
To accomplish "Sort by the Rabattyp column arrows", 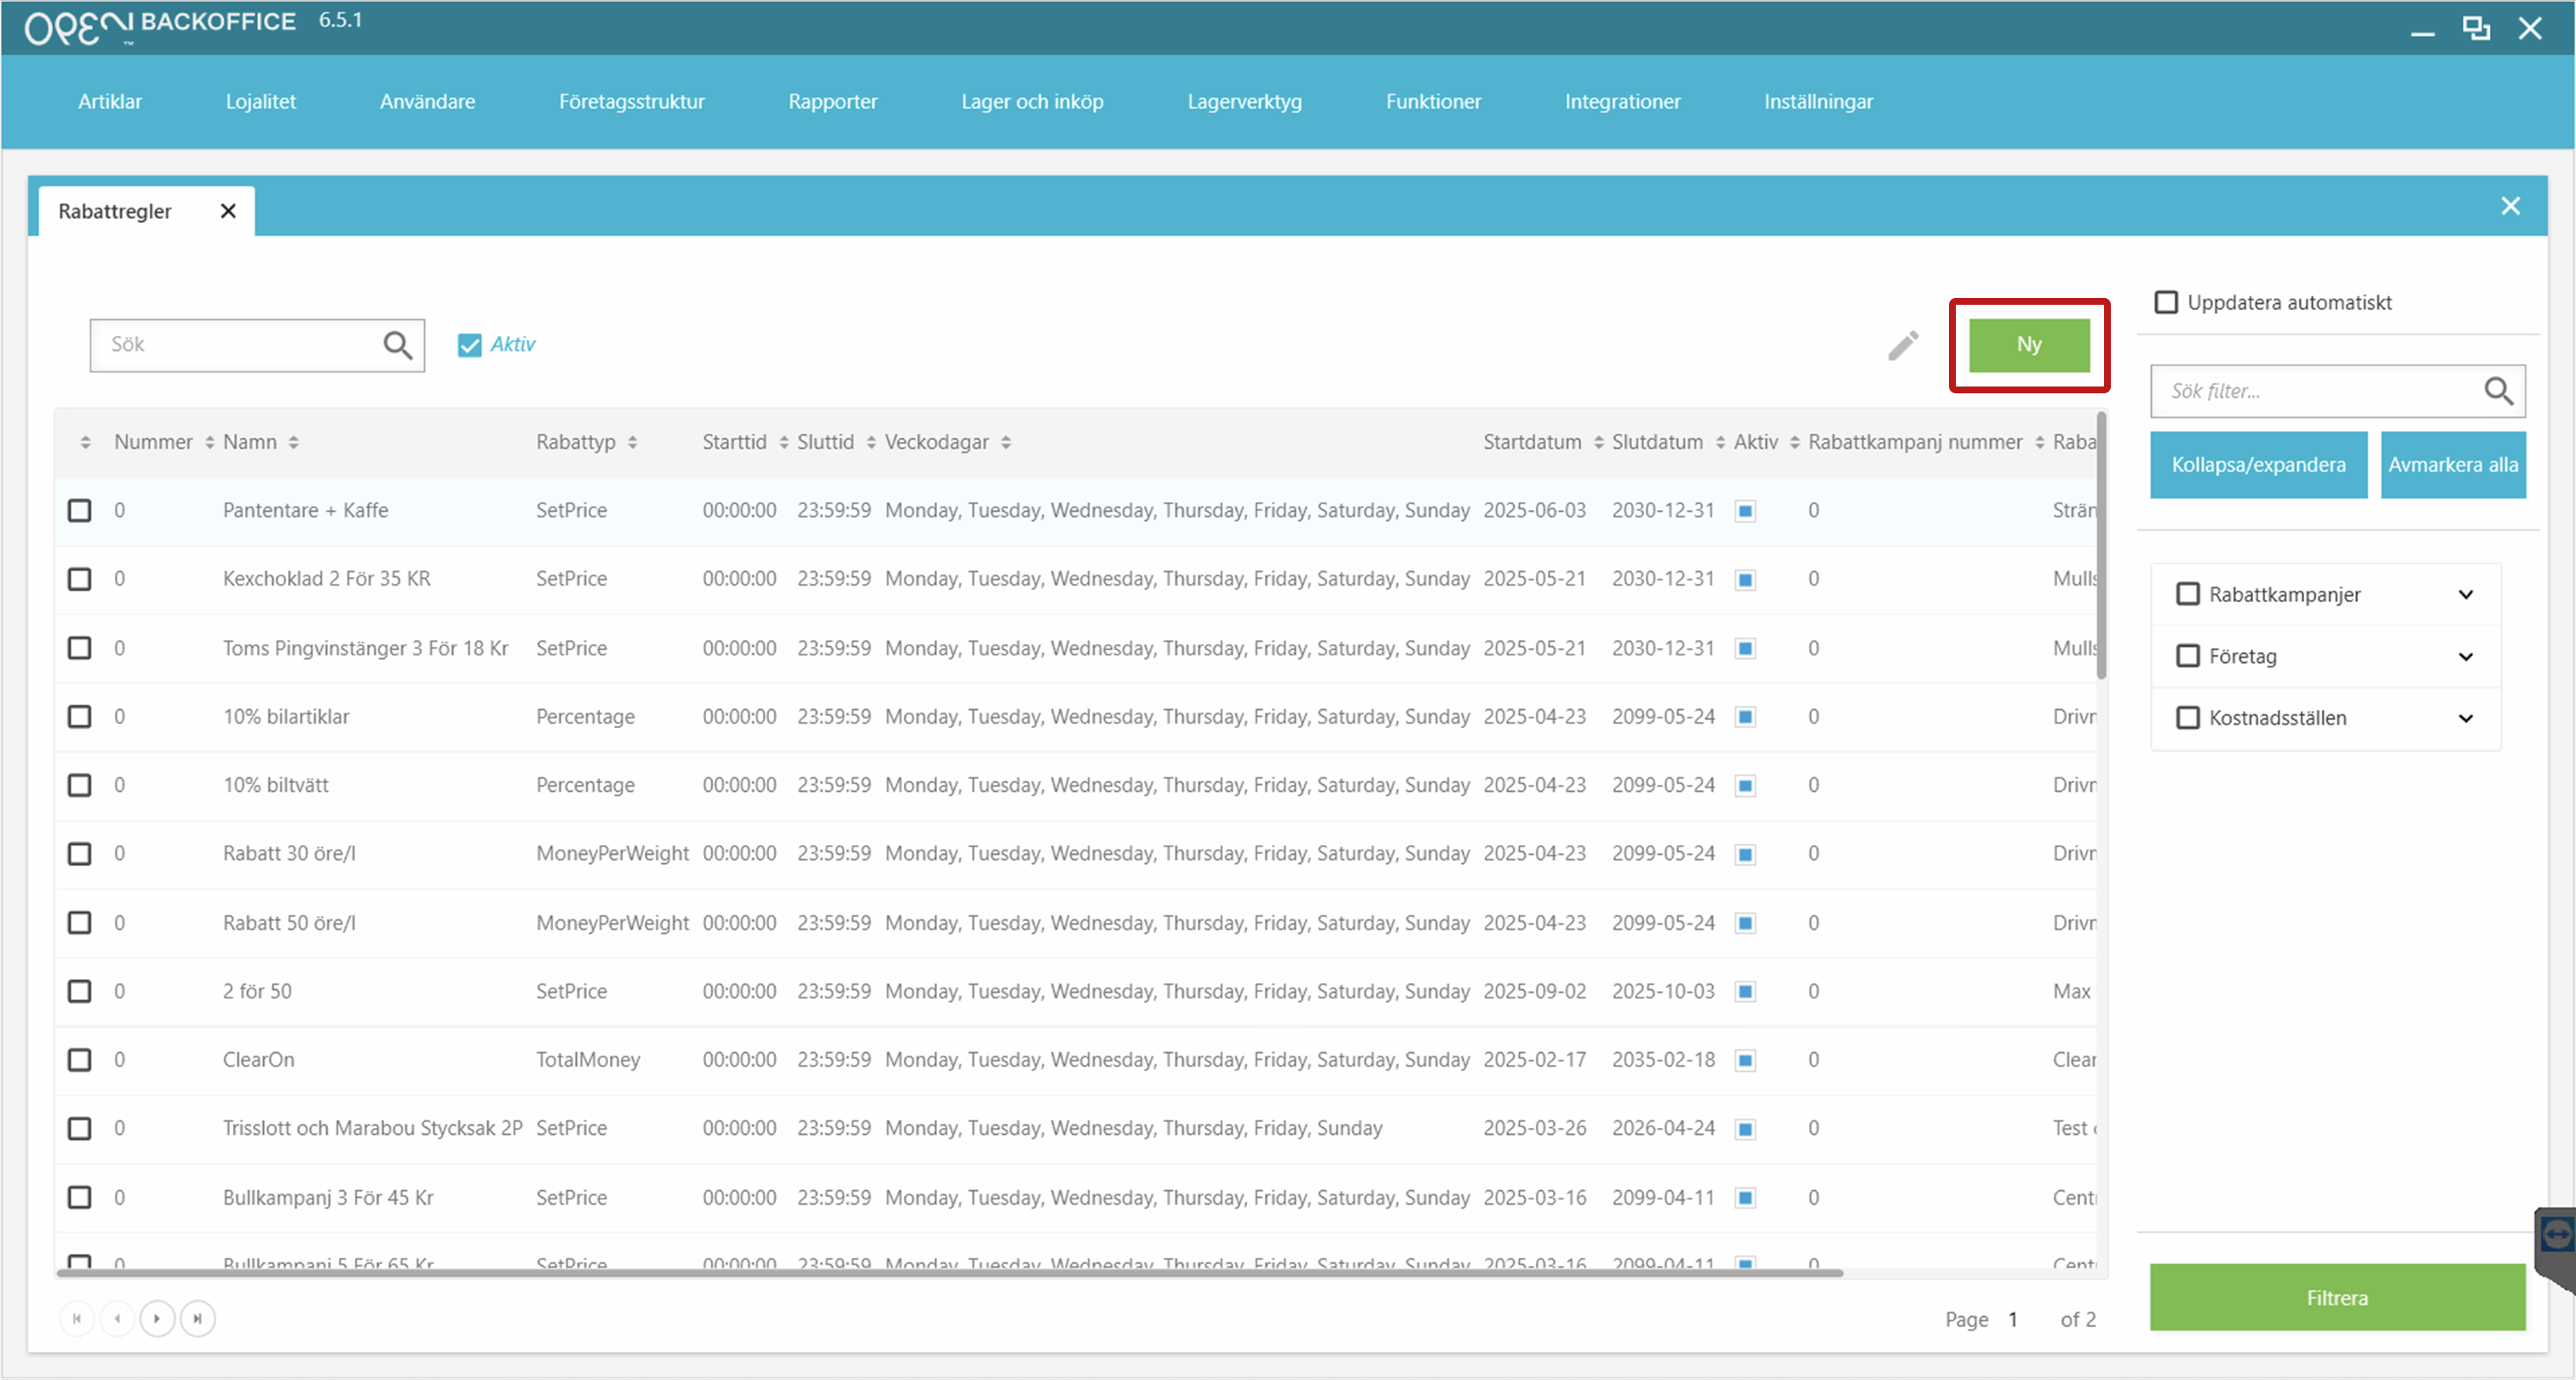I will (632, 443).
